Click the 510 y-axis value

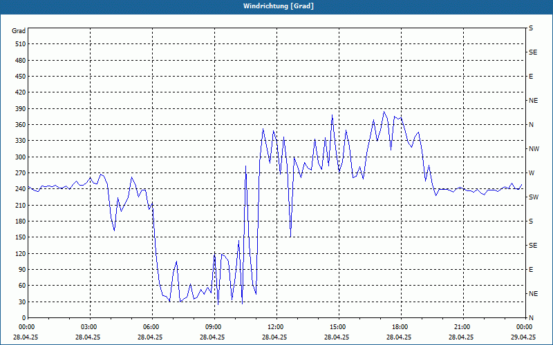[21, 44]
